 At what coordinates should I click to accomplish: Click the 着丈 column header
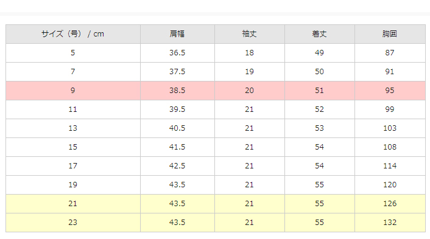tap(320, 34)
